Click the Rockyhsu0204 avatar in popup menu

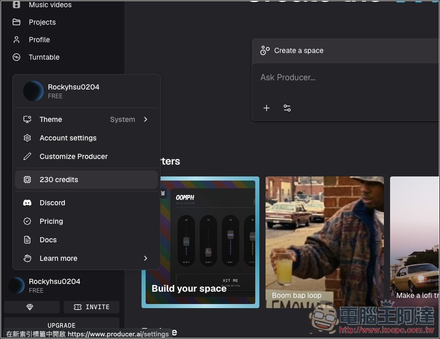pos(33,91)
